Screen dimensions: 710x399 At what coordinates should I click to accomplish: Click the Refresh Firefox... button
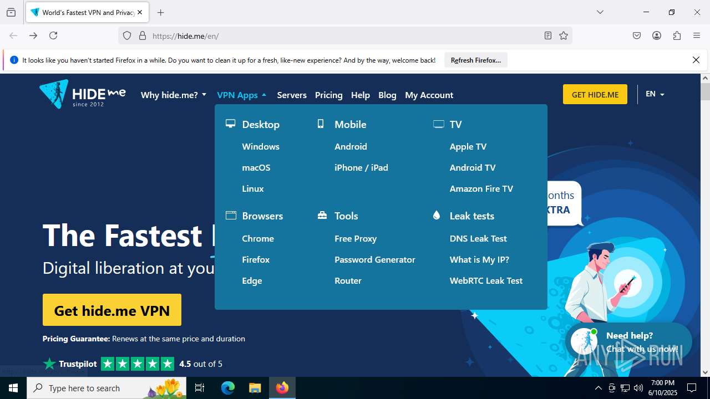pyautogui.click(x=476, y=60)
